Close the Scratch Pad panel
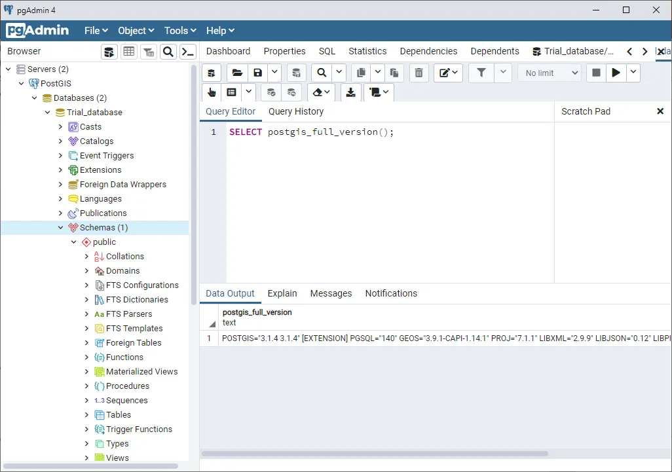Image resolution: width=672 pixels, height=472 pixels. click(x=660, y=111)
